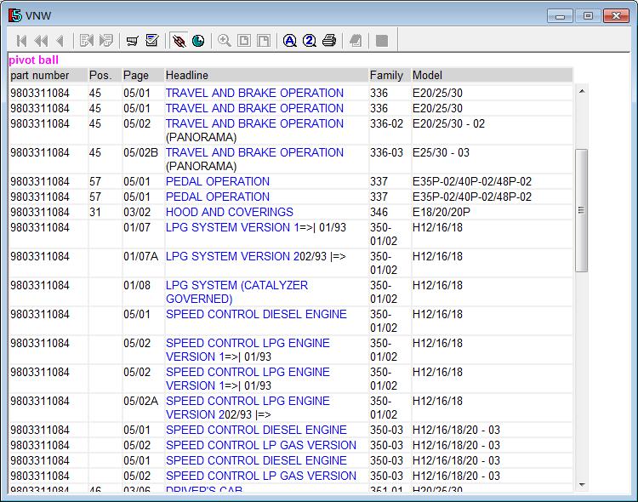The width and height of the screenshot is (638, 502).
Task: Click the page cell '03/02'
Action: pyautogui.click(x=137, y=212)
